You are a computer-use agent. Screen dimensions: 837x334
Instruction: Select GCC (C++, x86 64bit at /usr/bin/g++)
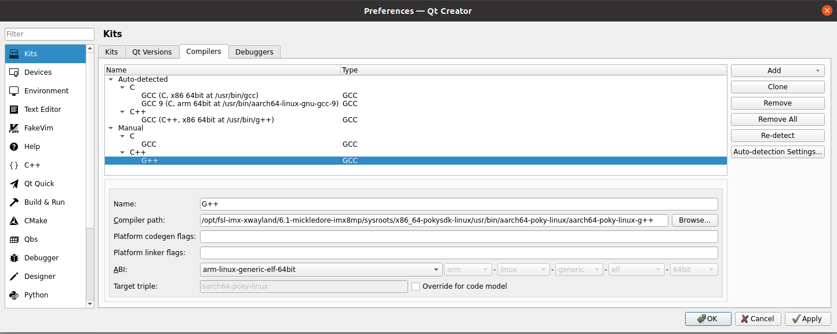click(x=416, y=119)
